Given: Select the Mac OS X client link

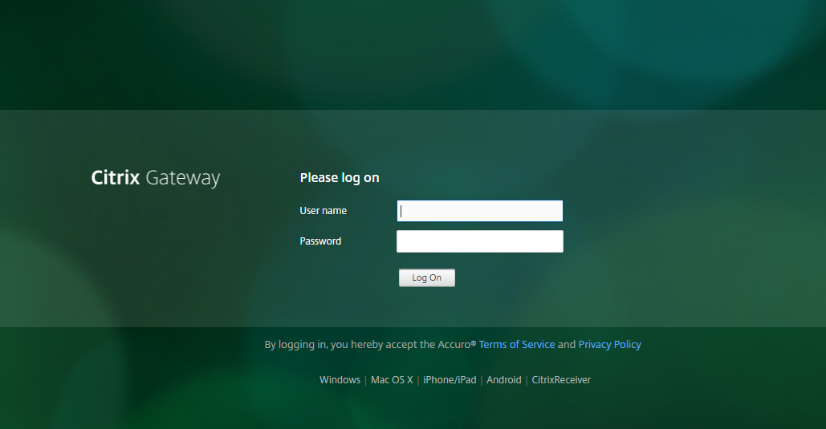Looking at the screenshot, I should tap(392, 379).
